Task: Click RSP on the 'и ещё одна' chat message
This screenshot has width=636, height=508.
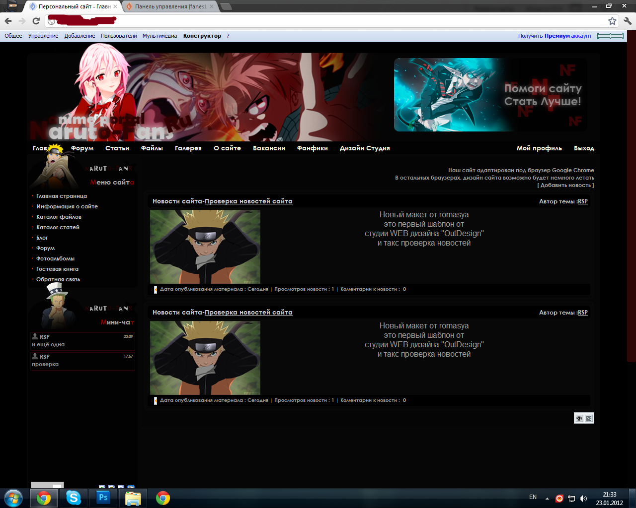Action: pyautogui.click(x=45, y=337)
